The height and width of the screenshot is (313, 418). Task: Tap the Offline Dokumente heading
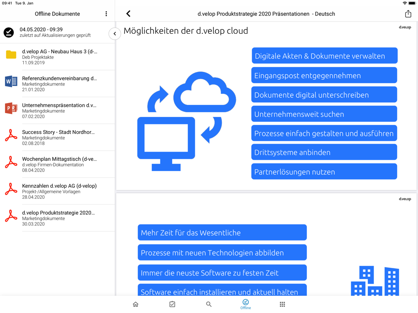tap(57, 14)
